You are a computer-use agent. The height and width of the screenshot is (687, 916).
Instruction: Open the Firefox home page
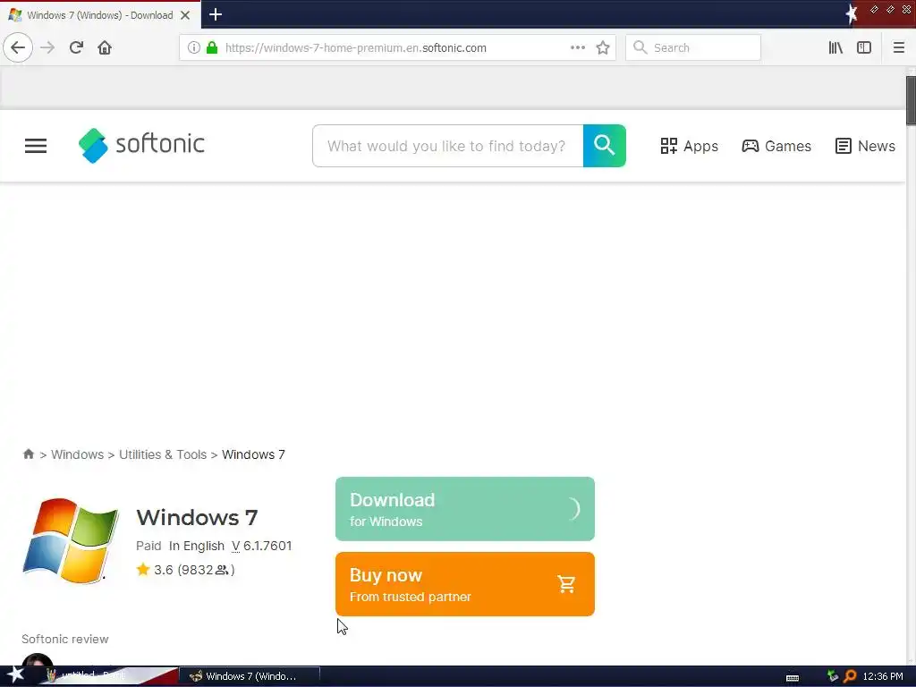point(105,47)
